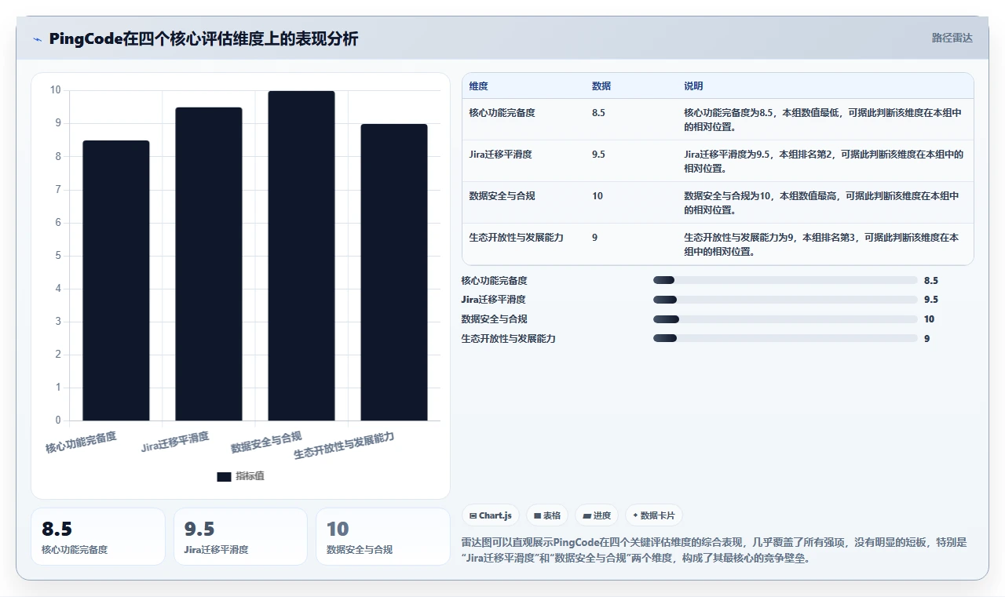This screenshot has height=597, width=1005.
Task: Click the 路径雷达 label in the header
Action: coord(952,38)
